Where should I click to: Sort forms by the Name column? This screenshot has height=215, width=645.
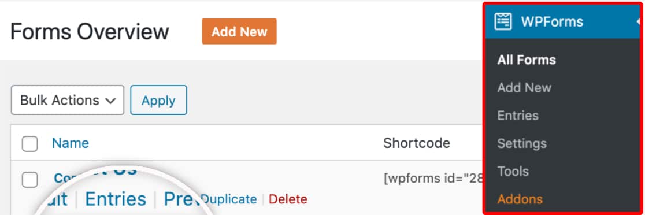[71, 143]
